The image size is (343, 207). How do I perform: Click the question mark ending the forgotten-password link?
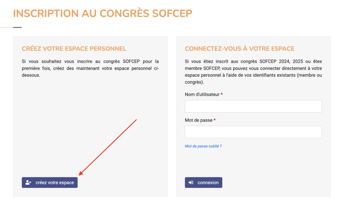220,146
